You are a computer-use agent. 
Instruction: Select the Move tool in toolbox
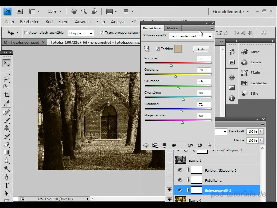pyautogui.click(x=7, y=63)
